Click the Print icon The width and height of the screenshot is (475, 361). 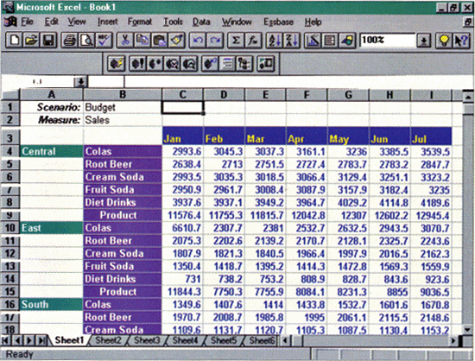point(69,40)
